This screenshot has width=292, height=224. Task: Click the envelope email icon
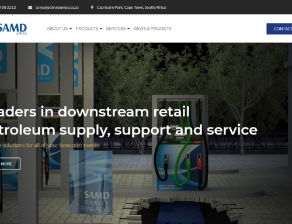pos(30,8)
